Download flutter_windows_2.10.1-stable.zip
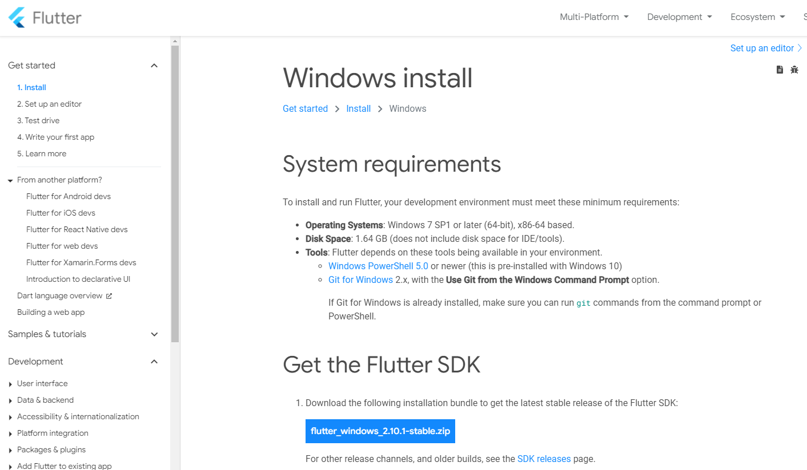This screenshot has height=470, width=807. click(x=380, y=431)
